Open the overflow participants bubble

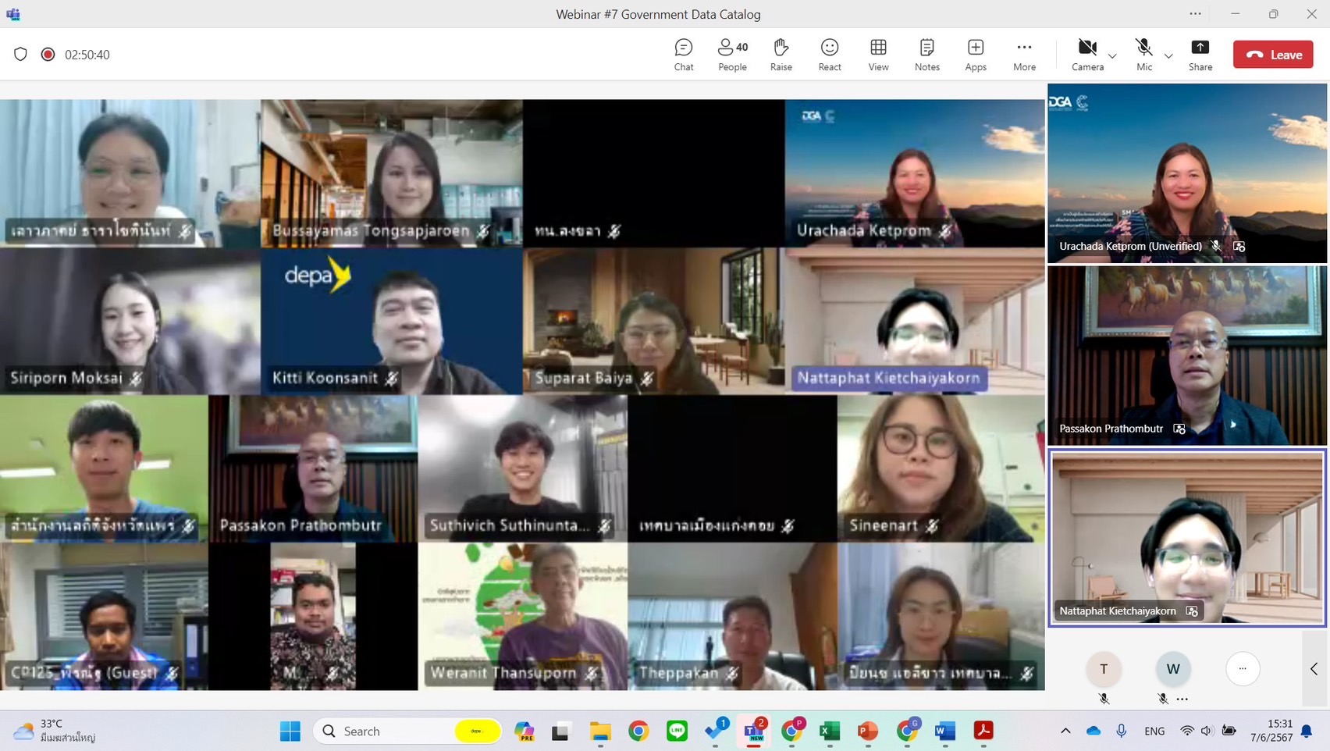[x=1243, y=668]
